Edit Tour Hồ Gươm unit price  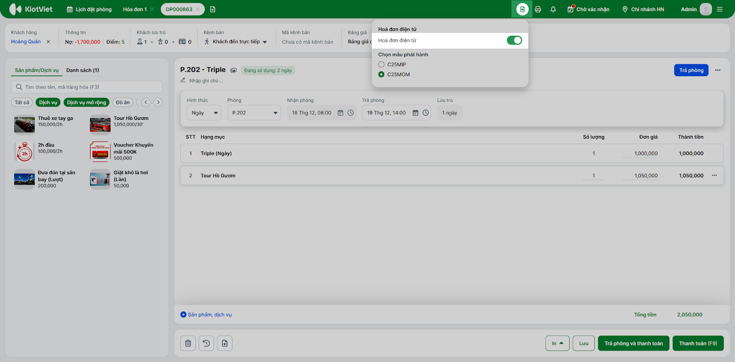click(640, 175)
